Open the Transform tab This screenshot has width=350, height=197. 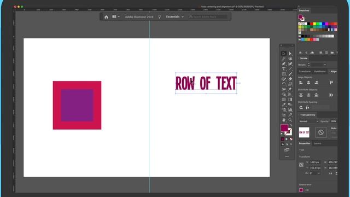click(x=305, y=72)
